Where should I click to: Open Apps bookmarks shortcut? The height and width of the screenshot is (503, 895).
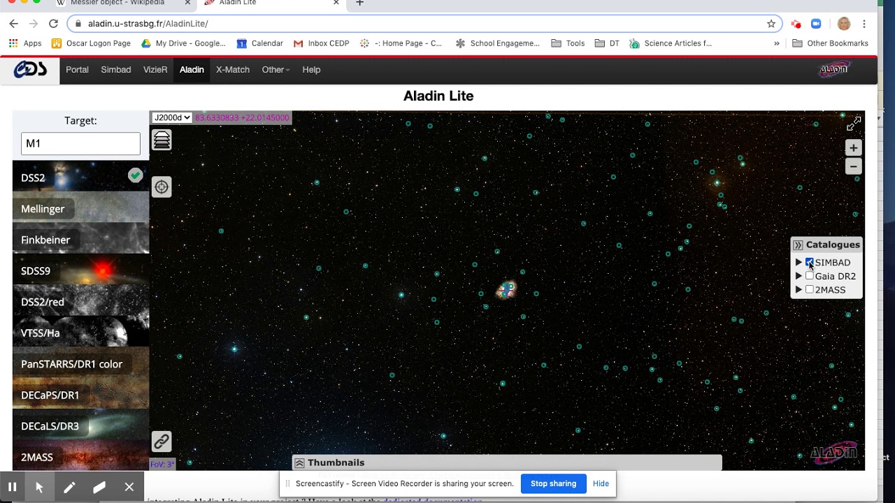pyautogui.click(x=25, y=43)
